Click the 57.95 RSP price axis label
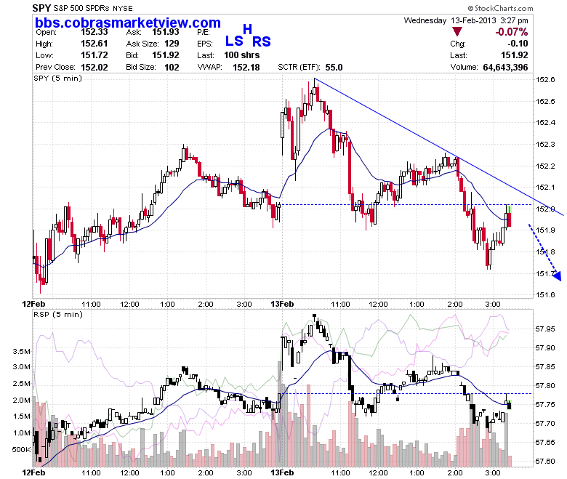This screenshot has height=479, width=567. click(545, 329)
